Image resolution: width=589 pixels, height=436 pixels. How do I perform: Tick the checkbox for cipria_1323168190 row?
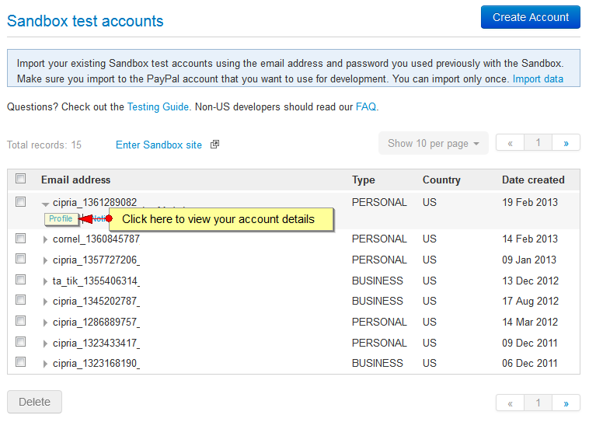click(x=21, y=362)
